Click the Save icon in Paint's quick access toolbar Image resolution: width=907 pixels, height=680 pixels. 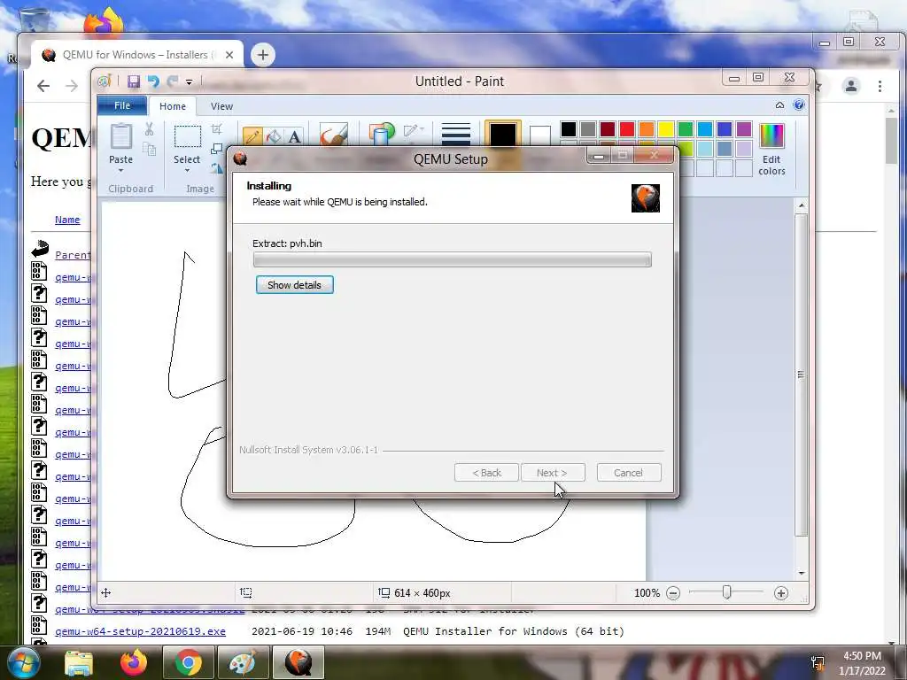pyautogui.click(x=134, y=81)
